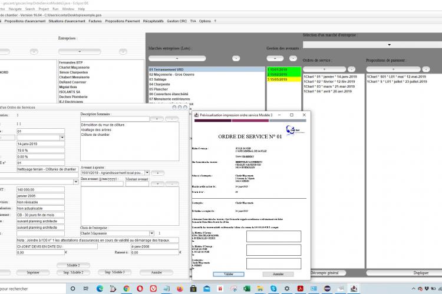Open dropdown arrow below Nettoyage terrain field

coord(76,182)
